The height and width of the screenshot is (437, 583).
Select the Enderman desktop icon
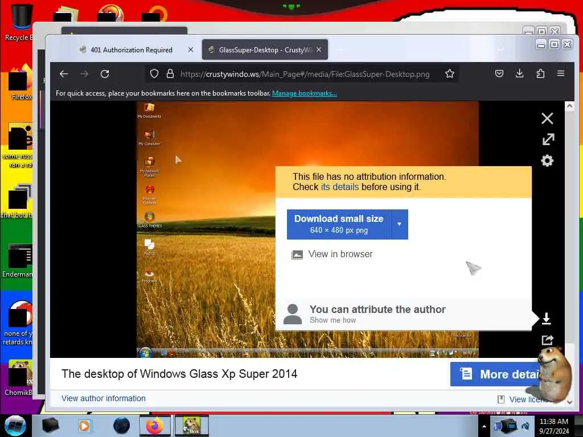[18, 260]
